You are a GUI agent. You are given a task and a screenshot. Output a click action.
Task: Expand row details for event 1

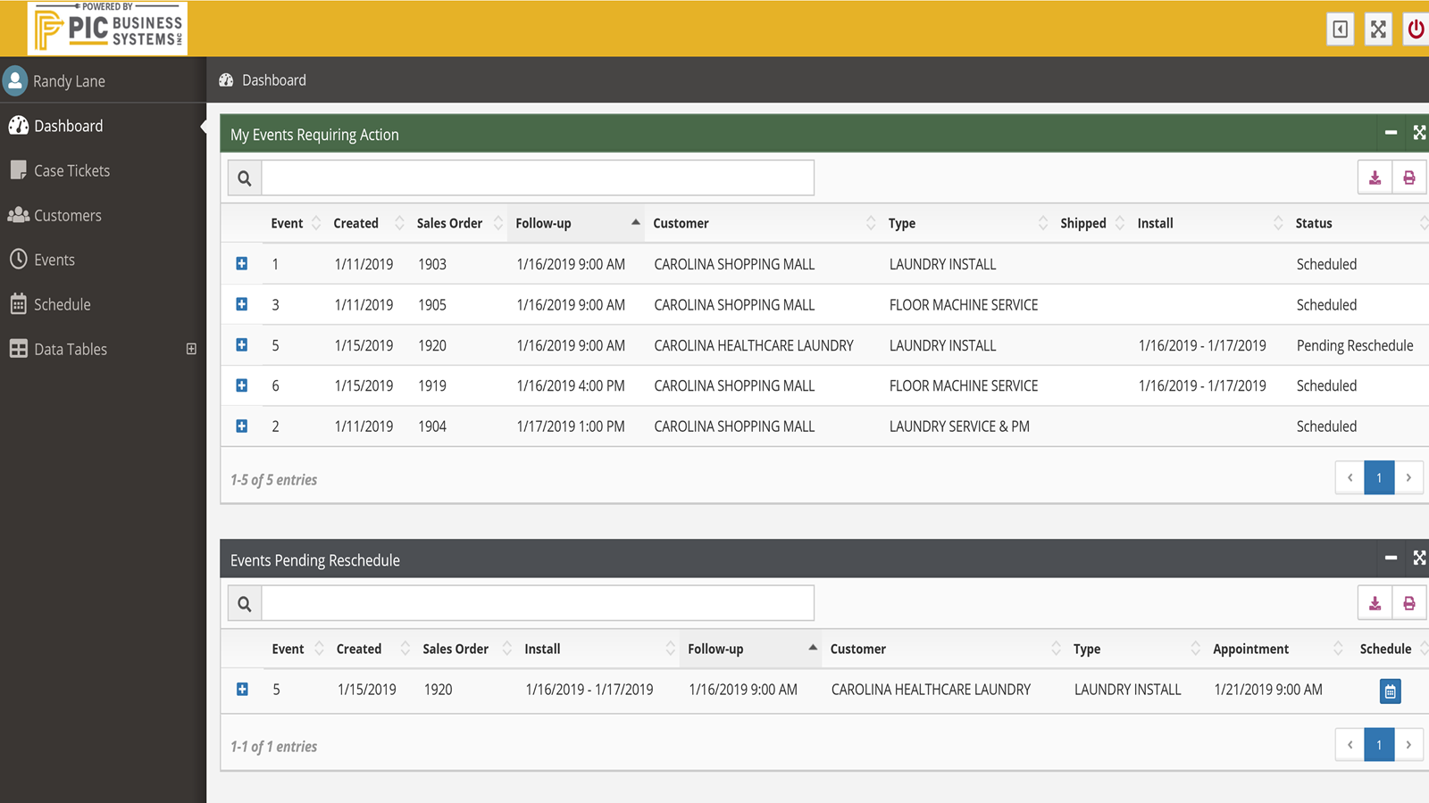(242, 263)
